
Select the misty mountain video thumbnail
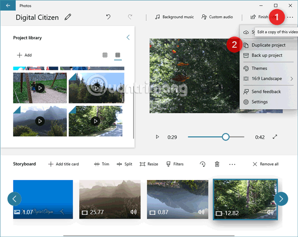click(x=40, y=121)
